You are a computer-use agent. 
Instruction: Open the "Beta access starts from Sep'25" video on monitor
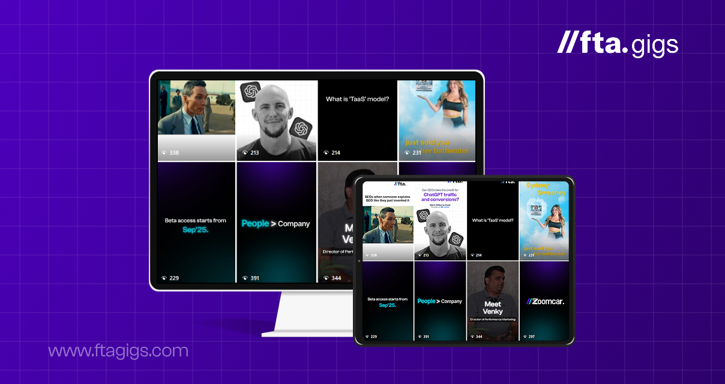click(196, 222)
